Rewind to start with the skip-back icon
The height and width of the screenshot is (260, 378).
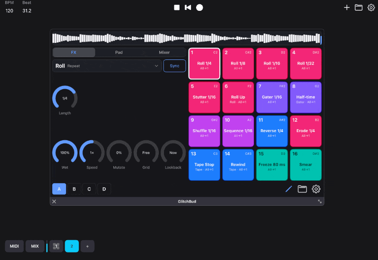coord(188,8)
